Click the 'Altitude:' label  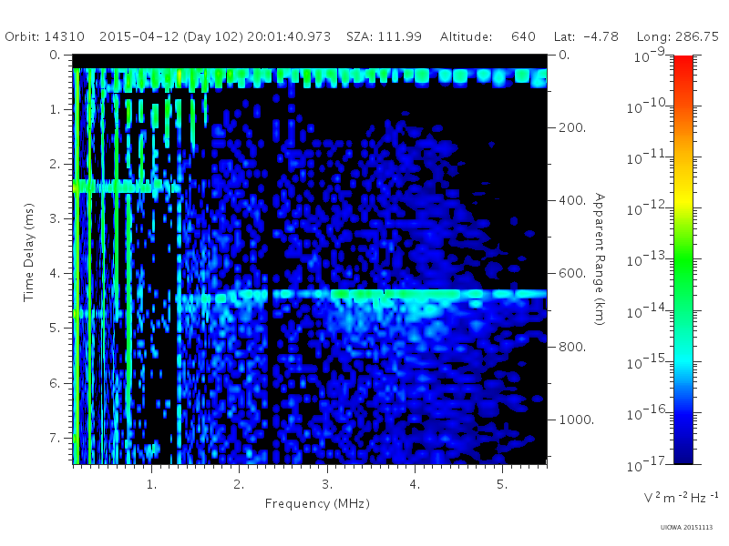466,36
